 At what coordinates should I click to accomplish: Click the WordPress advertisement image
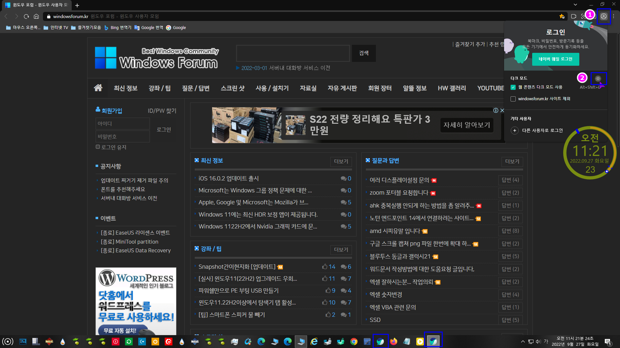[x=136, y=301]
